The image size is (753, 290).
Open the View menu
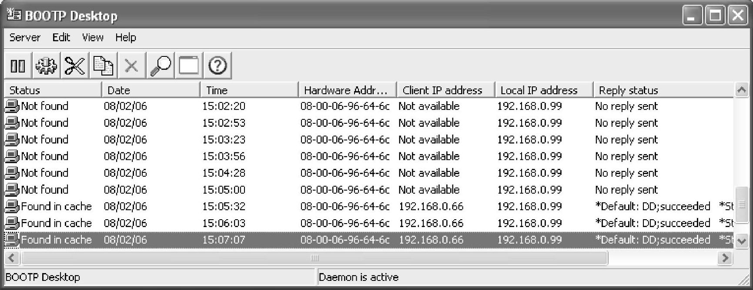(x=93, y=37)
